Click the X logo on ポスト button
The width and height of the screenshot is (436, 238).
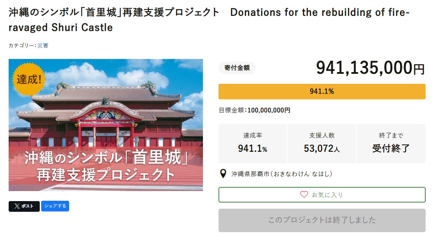[x=17, y=206]
